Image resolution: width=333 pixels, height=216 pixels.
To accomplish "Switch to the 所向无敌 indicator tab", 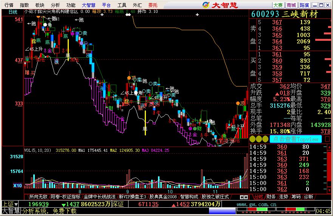I will click(x=38, y=197).
